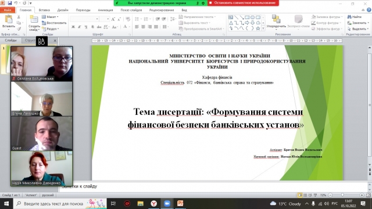Center text in paragraph group
The width and height of the screenshot is (372, 209).
[x=144, y=27]
